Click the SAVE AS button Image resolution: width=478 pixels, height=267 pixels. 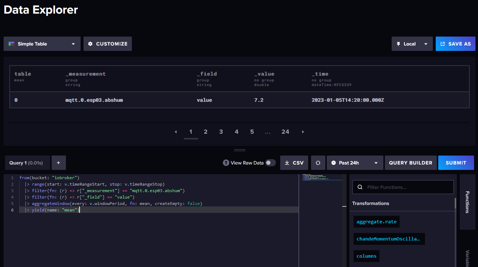[x=455, y=44]
